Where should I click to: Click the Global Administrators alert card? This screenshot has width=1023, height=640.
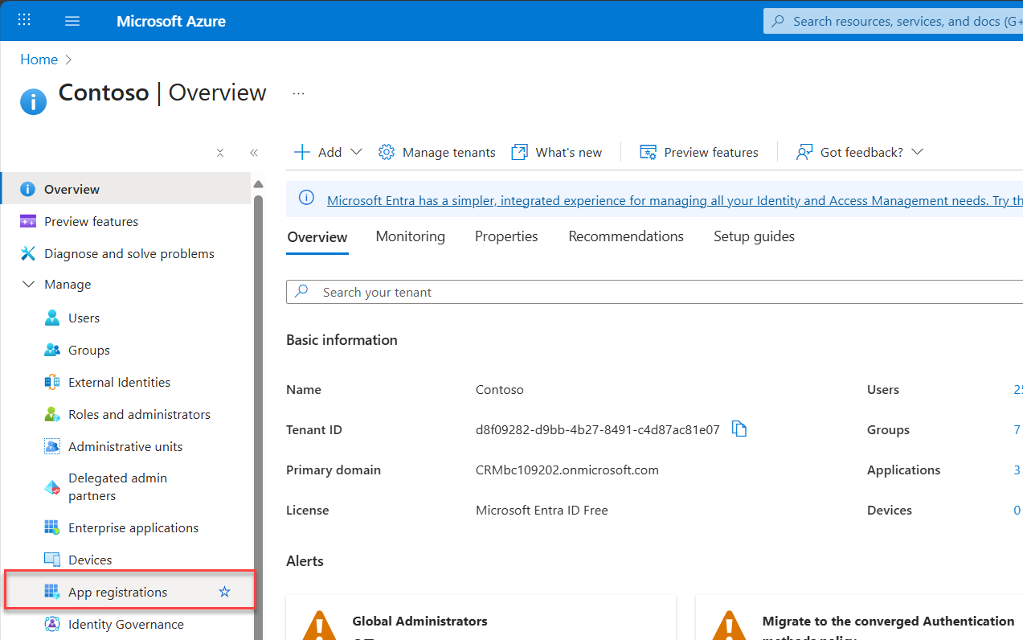481,617
